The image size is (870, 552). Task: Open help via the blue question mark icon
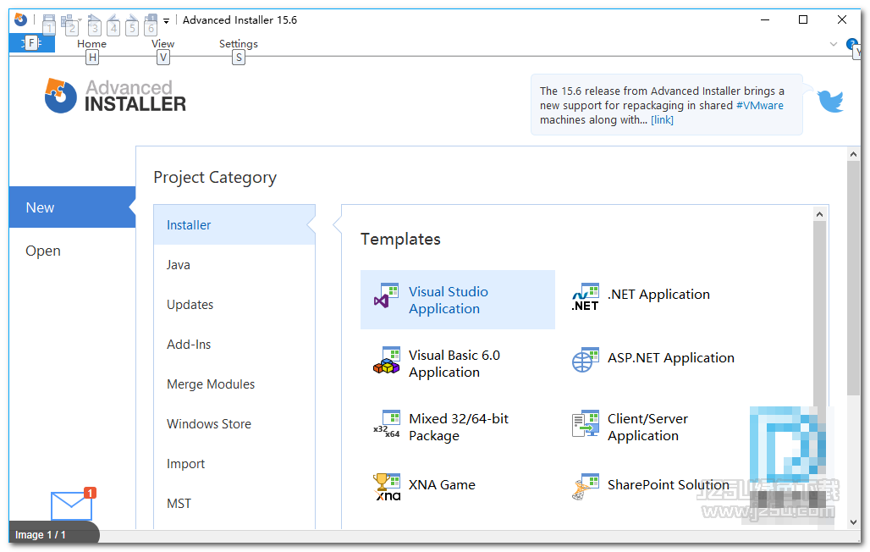coord(851,44)
